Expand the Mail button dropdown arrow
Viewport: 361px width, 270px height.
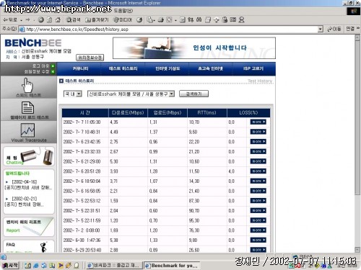[x=154, y=20]
